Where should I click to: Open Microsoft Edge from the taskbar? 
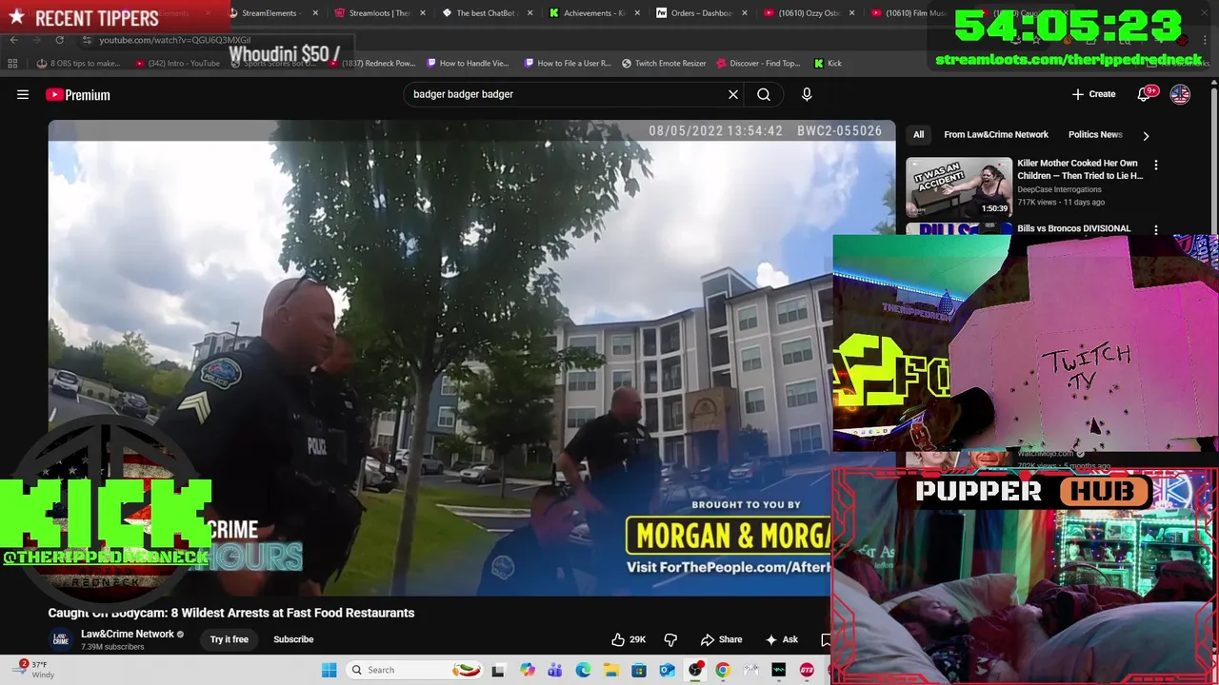click(583, 670)
